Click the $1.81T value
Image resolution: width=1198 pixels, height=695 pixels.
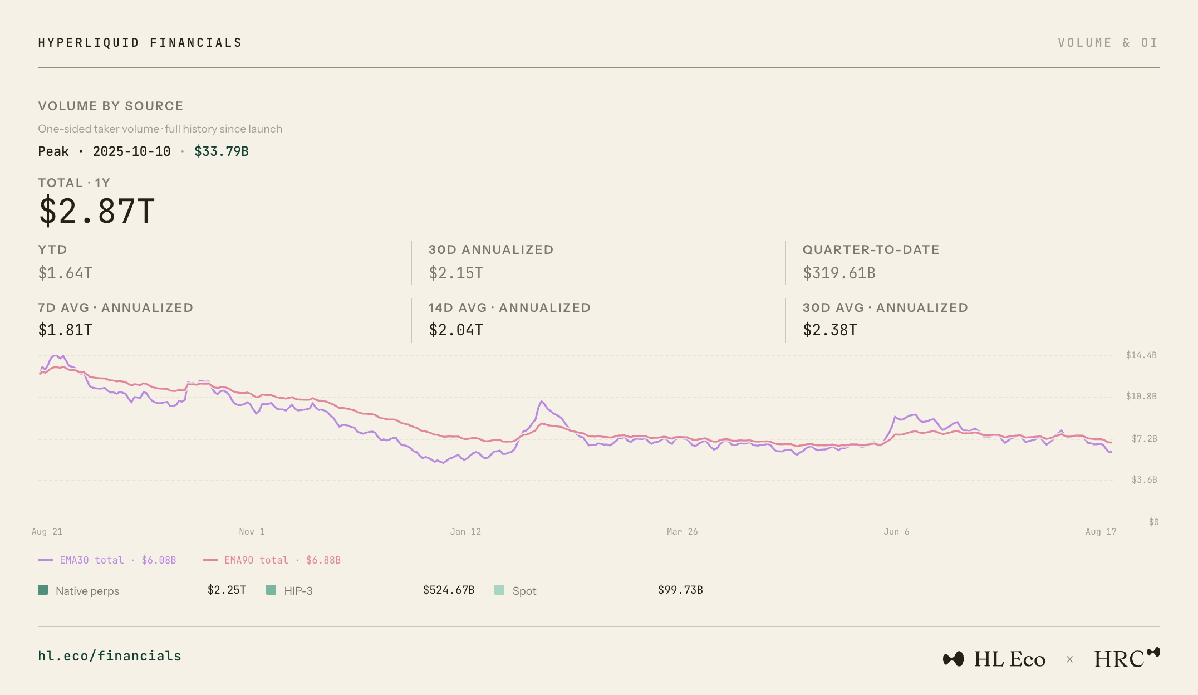(65, 330)
